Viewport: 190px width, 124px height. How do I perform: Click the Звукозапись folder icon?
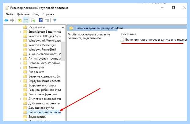pyautogui.click(x=25, y=117)
